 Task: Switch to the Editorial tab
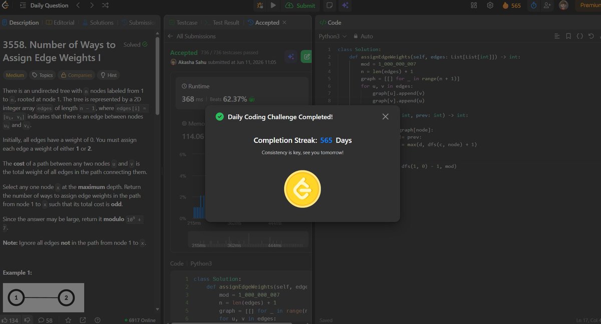[x=60, y=22]
